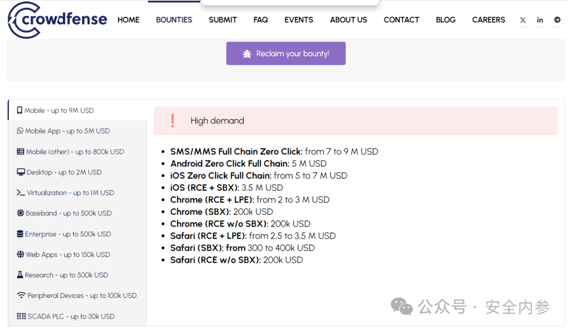Select Enterprise - up to 500k USD tab
The image size is (568, 330).
coord(77,234)
